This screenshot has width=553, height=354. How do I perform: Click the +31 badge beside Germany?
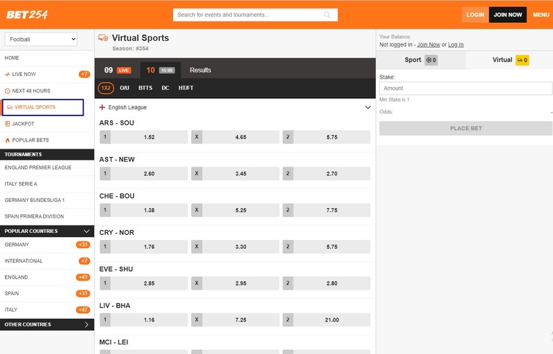tap(83, 245)
